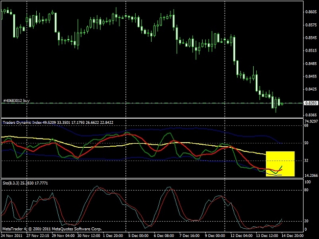This screenshot has width=319, height=239.
Task: Click the current price tag 0.8393
Action: [x=311, y=103]
